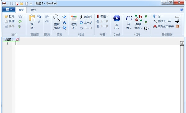Click the green // comment icon
186x113 pixels.
[x=146, y=17]
